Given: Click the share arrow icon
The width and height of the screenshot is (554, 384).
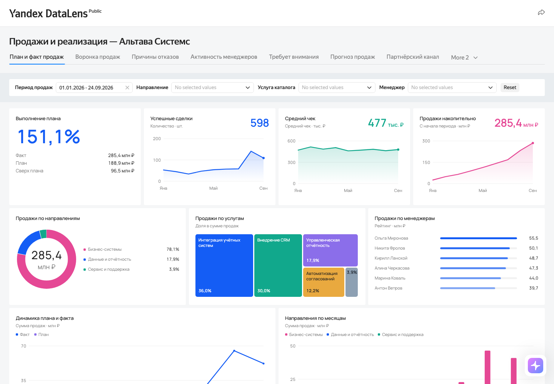Looking at the screenshot, I should [x=541, y=13].
